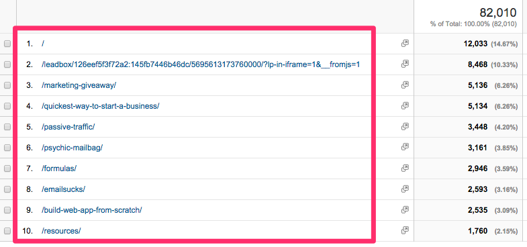Open /emailsucks/ external-link icon
Image resolution: width=527 pixels, height=247 pixels.
pyautogui.click(x=405, y=189)
